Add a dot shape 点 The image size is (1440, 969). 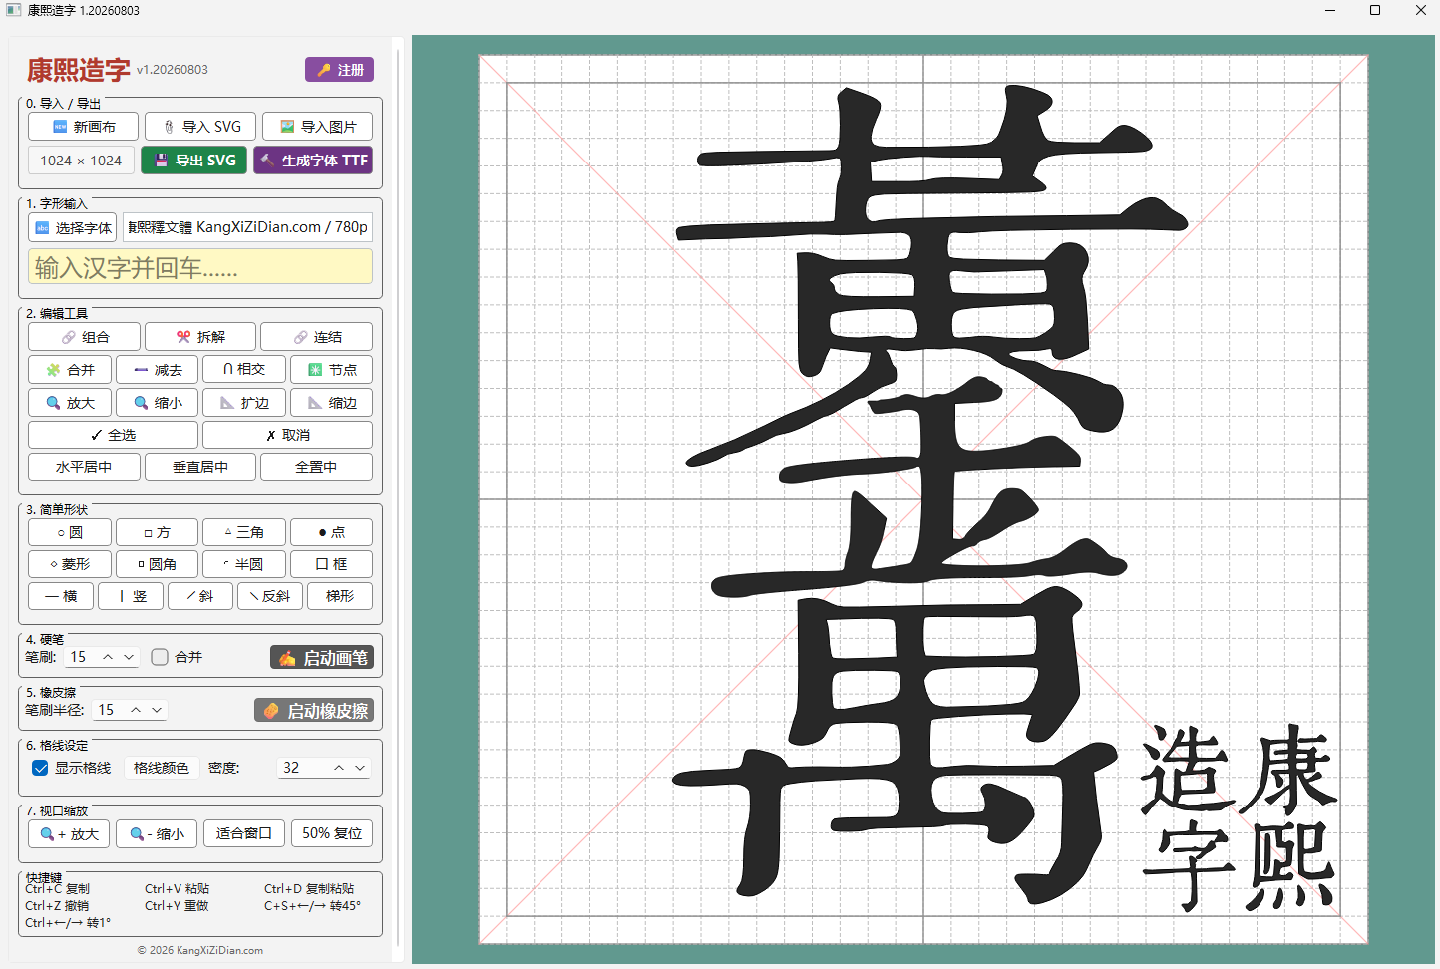coord(332,532)
